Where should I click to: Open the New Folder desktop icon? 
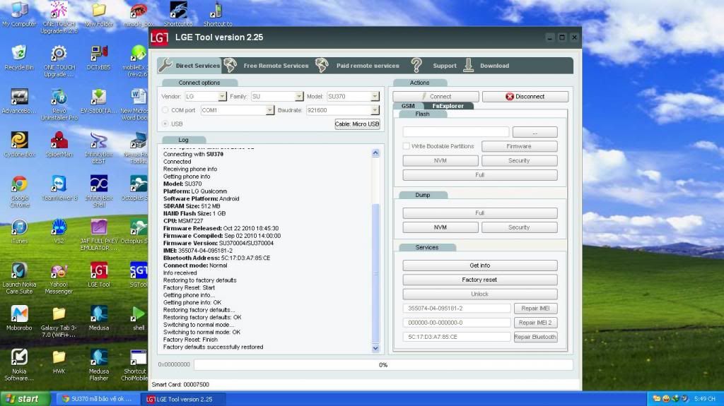(x=99, y=14)
